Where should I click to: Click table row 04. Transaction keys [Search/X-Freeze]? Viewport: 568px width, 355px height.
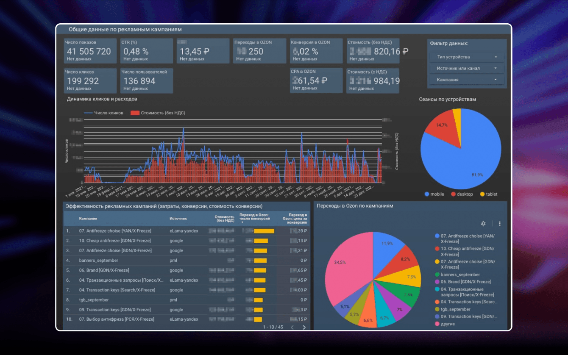click(x=187, y=290)
